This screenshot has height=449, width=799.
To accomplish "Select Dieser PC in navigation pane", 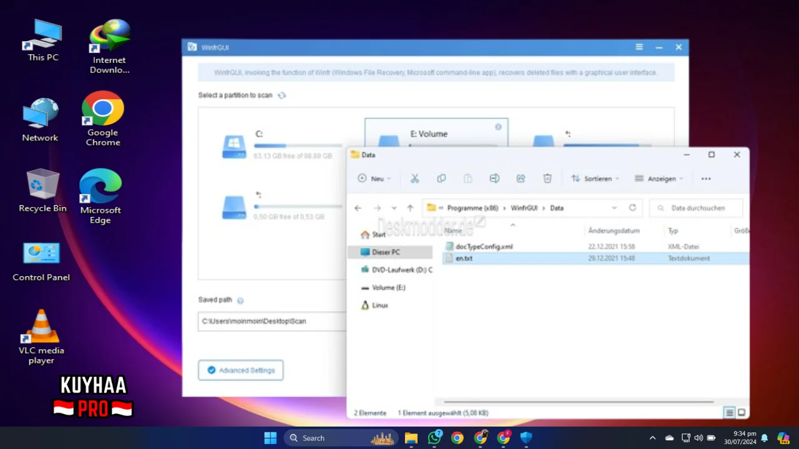I will 390,252.
